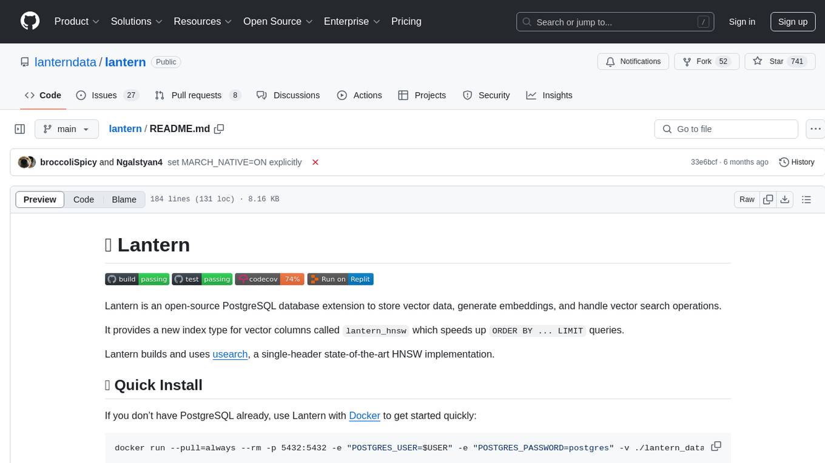Open the commit message set MARCH_NATIVE=ON explicitly
Viewport: 825px width, 463px height.
[235, 162]
